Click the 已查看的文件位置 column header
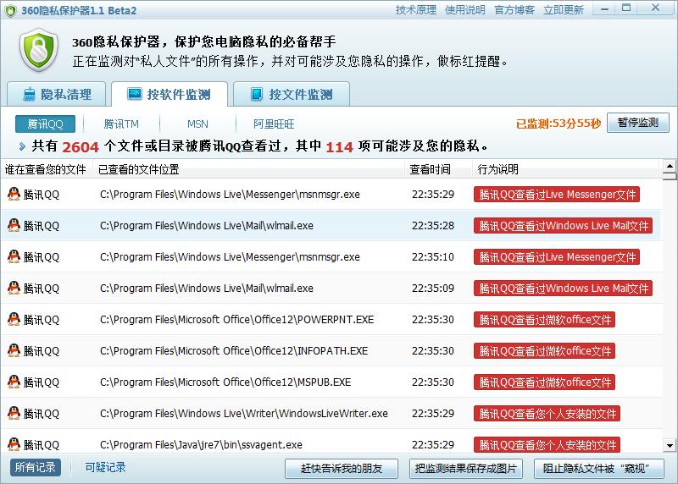The image size is (678, 484). coord(249,169)
